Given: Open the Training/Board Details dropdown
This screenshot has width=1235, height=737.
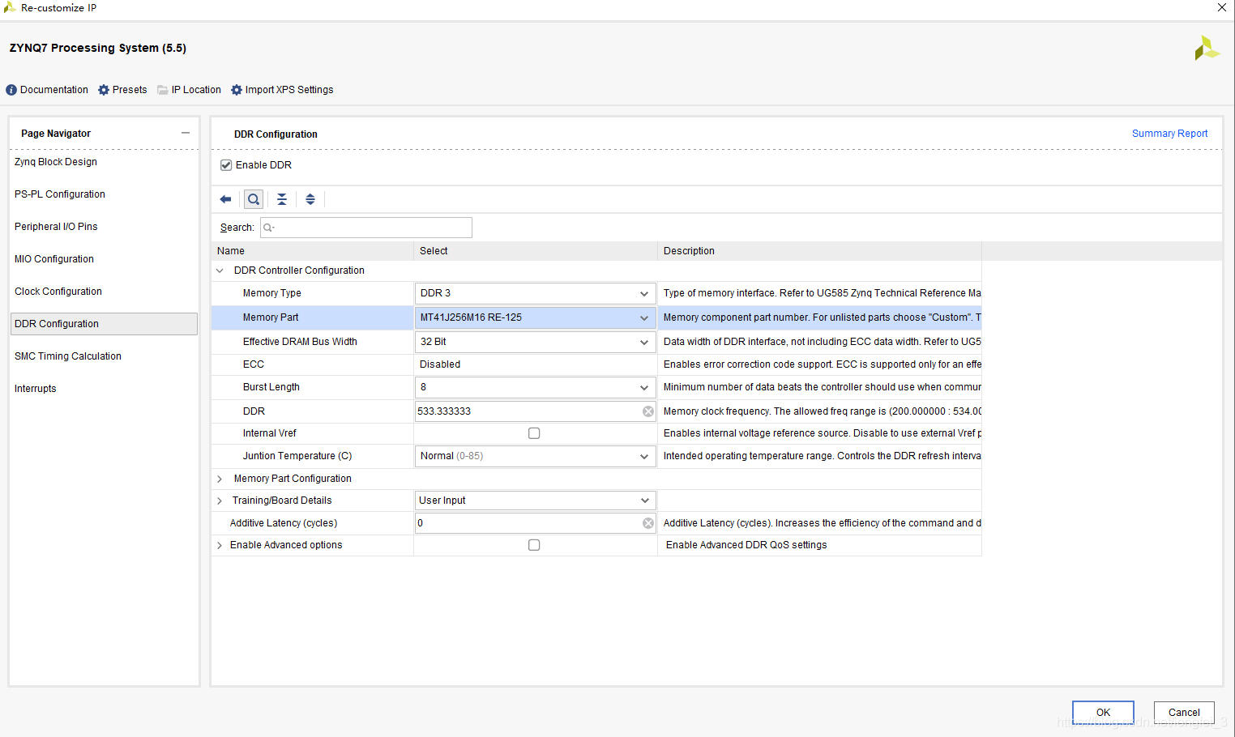Looking at the screenshot, I should [x=535, y=501].
